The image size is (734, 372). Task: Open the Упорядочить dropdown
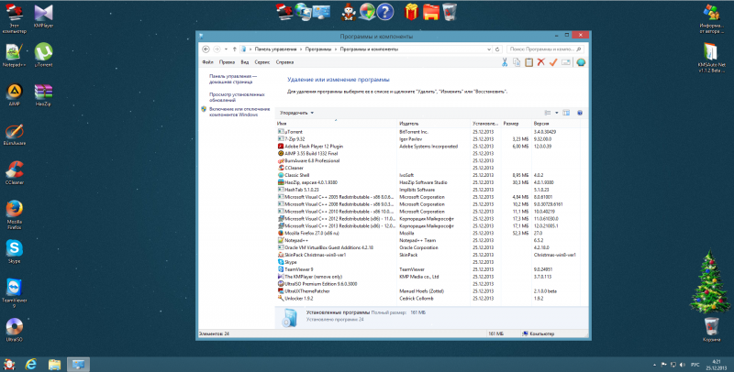[296, 113]
